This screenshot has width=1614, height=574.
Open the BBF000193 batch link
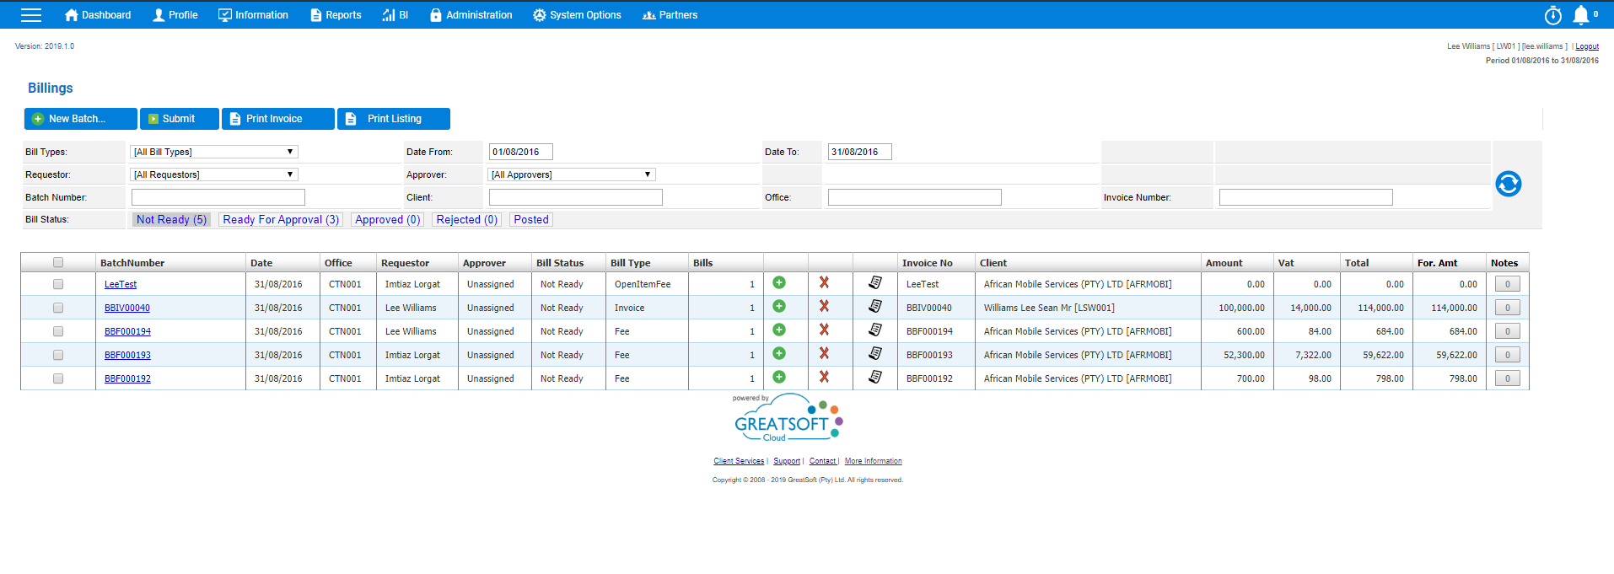click(x=127, y=355)
